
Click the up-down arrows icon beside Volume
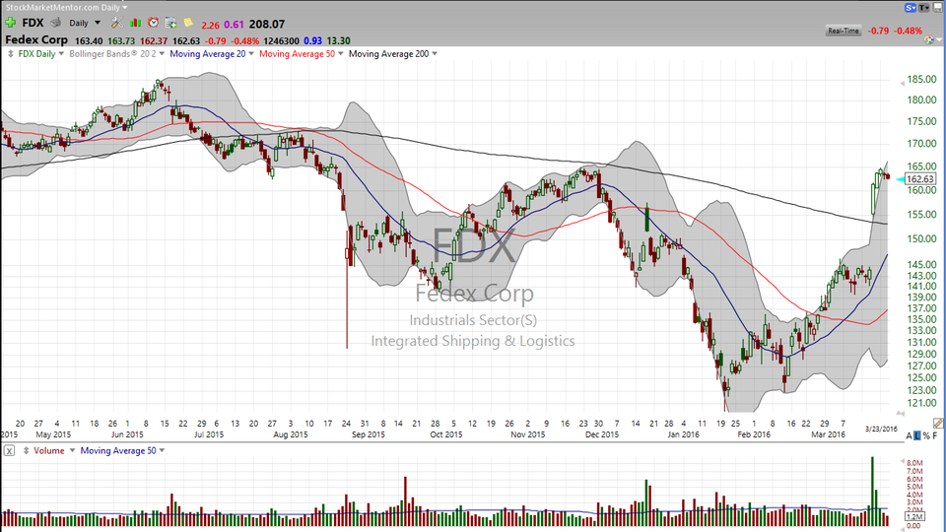click(26, 450)
